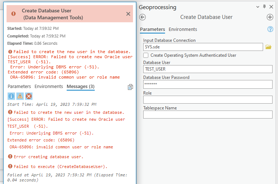The image size is (278, 184).
Task: Toggle the informational messages filter
Action: [x=11, y=96]
